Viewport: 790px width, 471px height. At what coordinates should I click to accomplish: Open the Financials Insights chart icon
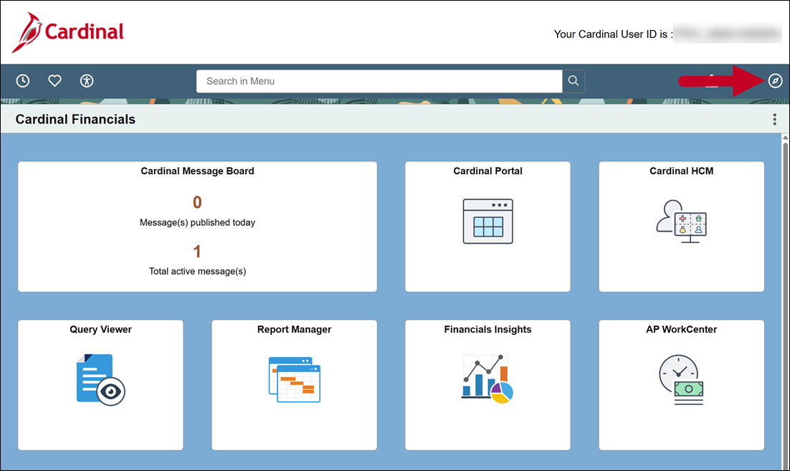coord(487,379)
